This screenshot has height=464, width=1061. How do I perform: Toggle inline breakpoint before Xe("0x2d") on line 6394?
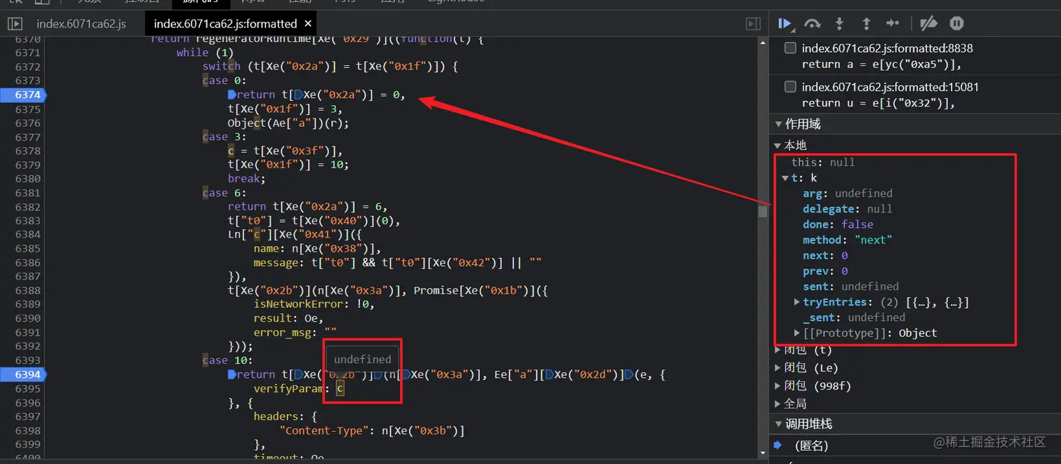pos(549,375)
